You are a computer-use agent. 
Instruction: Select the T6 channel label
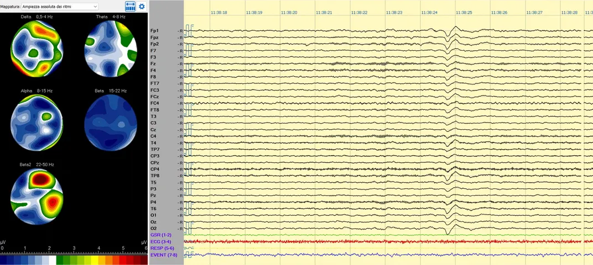click(153, 209)
